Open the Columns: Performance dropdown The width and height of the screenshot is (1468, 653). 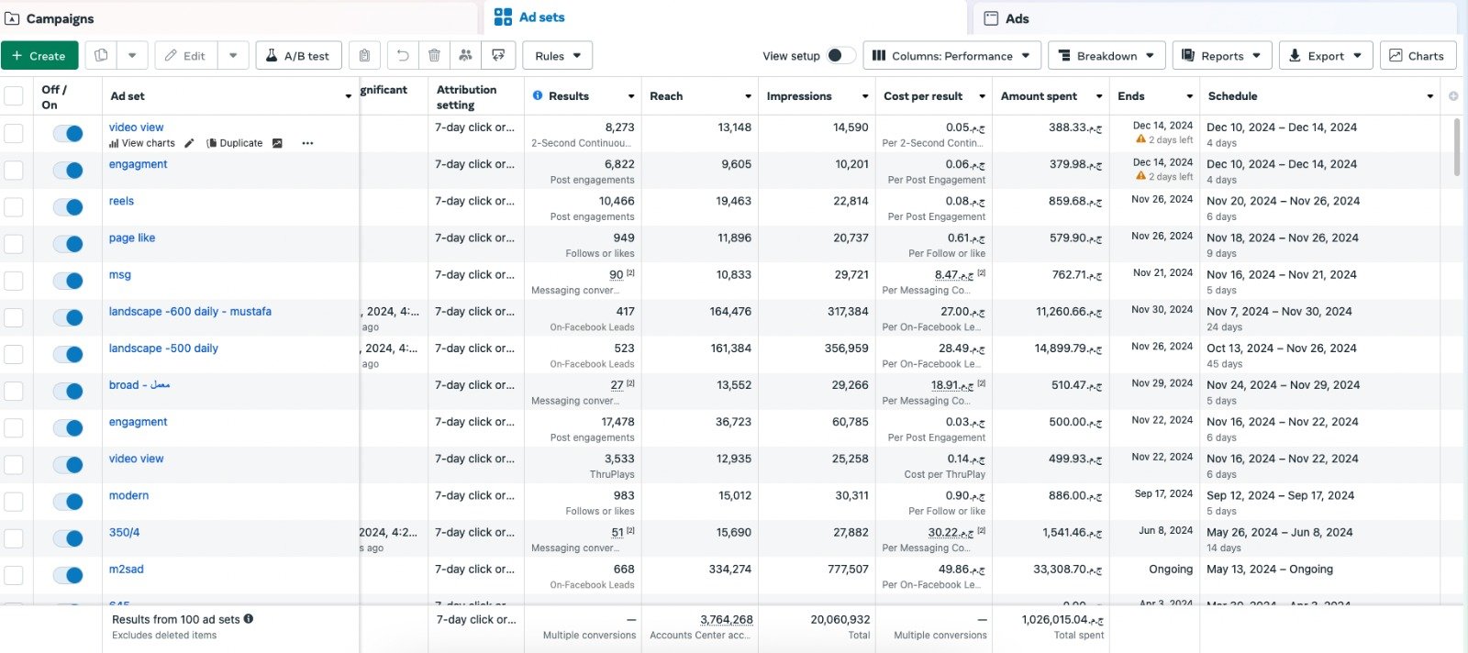pyautogui.click(x=951, y=56)
